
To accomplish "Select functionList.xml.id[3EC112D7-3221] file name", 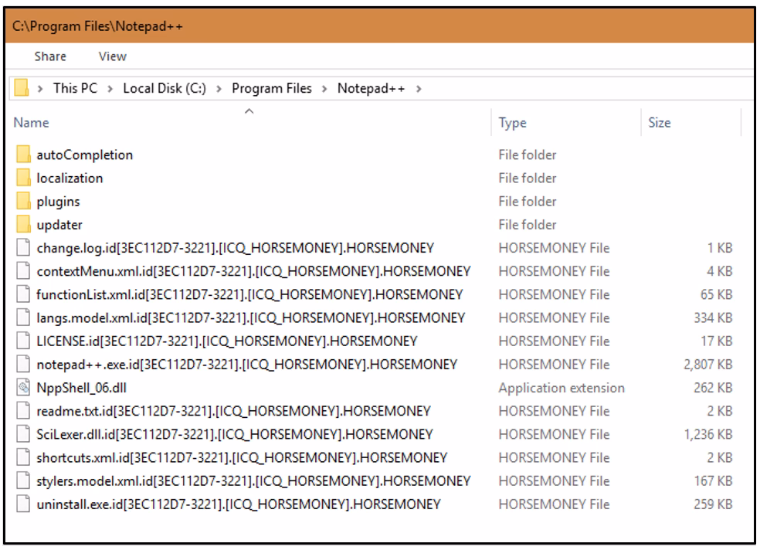I will coord(249,294).
